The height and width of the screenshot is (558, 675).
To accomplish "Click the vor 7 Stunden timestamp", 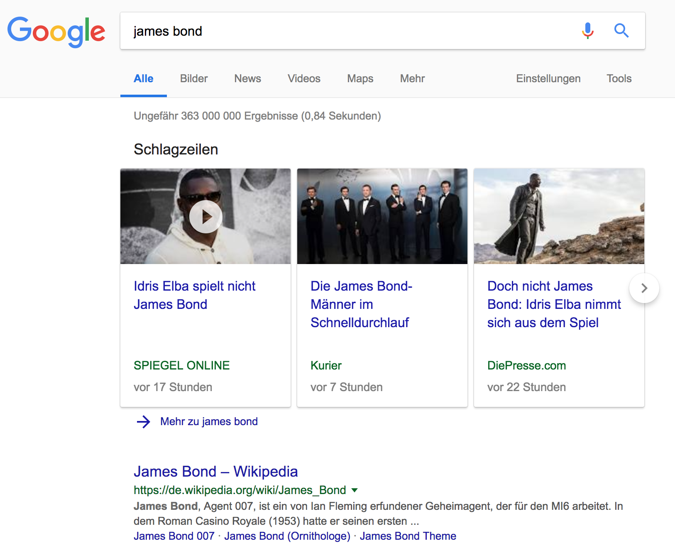I will (347, 387).
